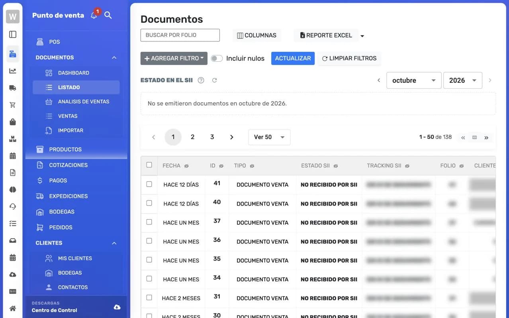
Task: Jump to the first page double arrow
Action: click(x=463, y=137)
